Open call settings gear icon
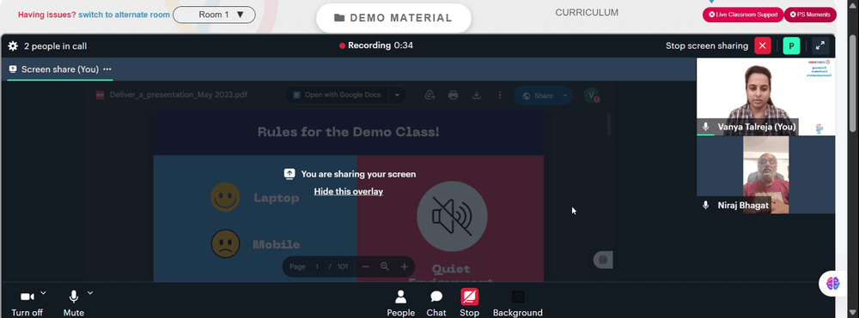This screenshot has height=318, width=859. (x=13, y=46)
